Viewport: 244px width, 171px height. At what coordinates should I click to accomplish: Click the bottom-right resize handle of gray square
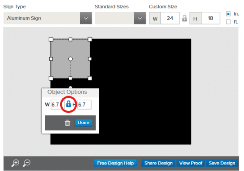90,78
